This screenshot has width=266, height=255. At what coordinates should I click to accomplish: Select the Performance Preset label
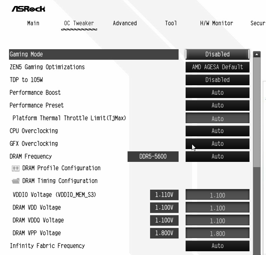click(x=37, y=106)
